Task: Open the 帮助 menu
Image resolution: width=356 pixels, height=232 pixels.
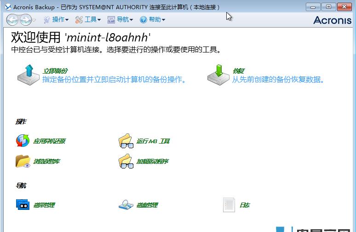Action: (157, 19)
